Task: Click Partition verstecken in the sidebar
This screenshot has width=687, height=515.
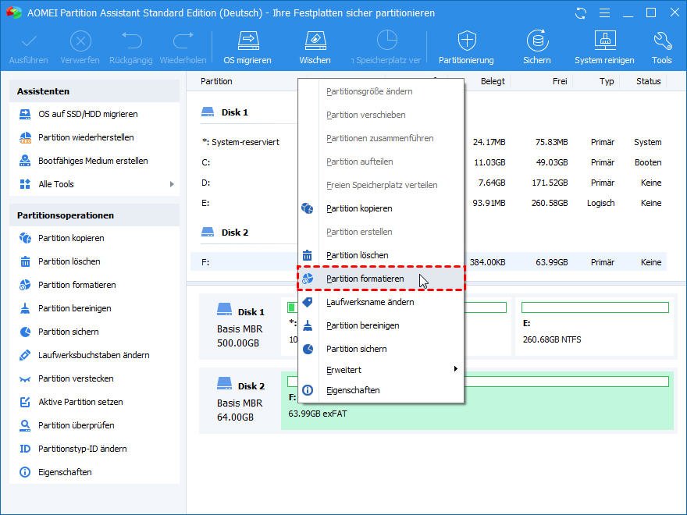Action: [94, 378]
